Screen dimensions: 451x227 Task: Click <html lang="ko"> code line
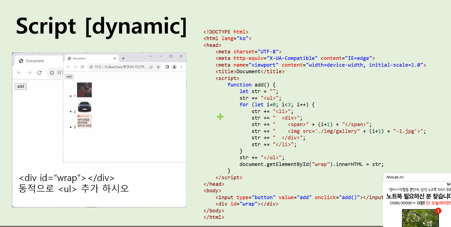tap(227, 38)
